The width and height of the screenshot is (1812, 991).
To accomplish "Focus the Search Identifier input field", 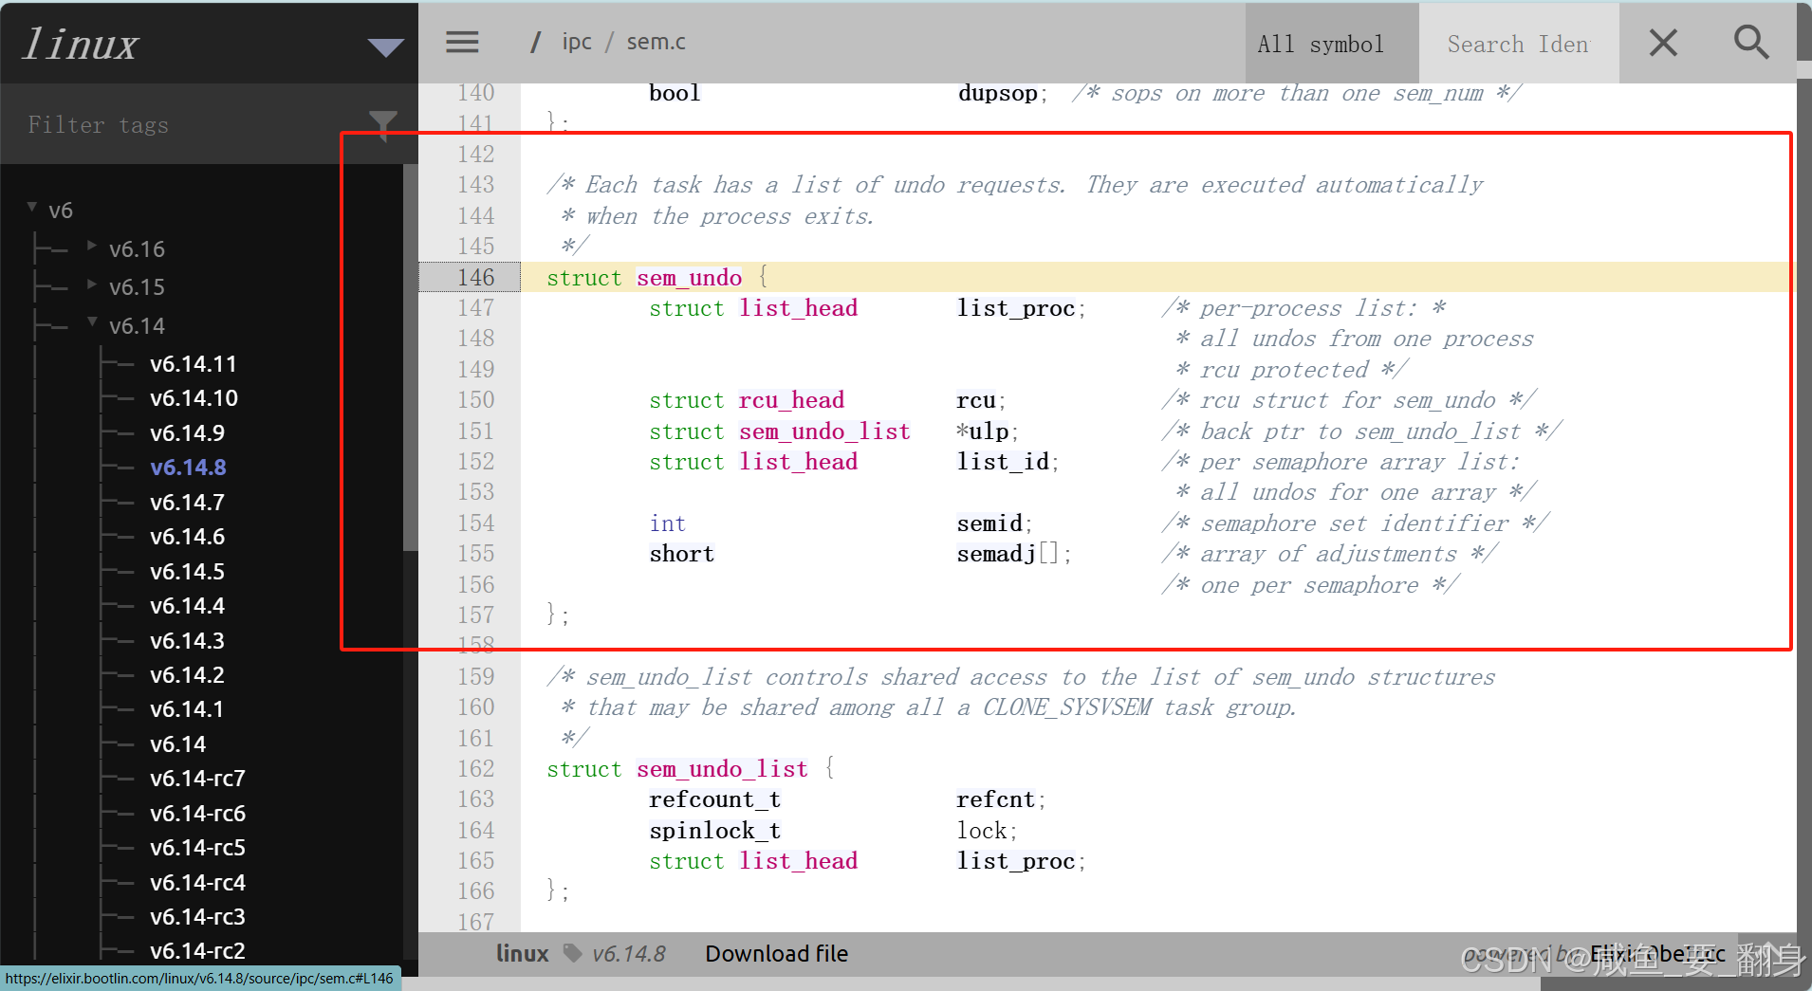I will click(1518, 44).
